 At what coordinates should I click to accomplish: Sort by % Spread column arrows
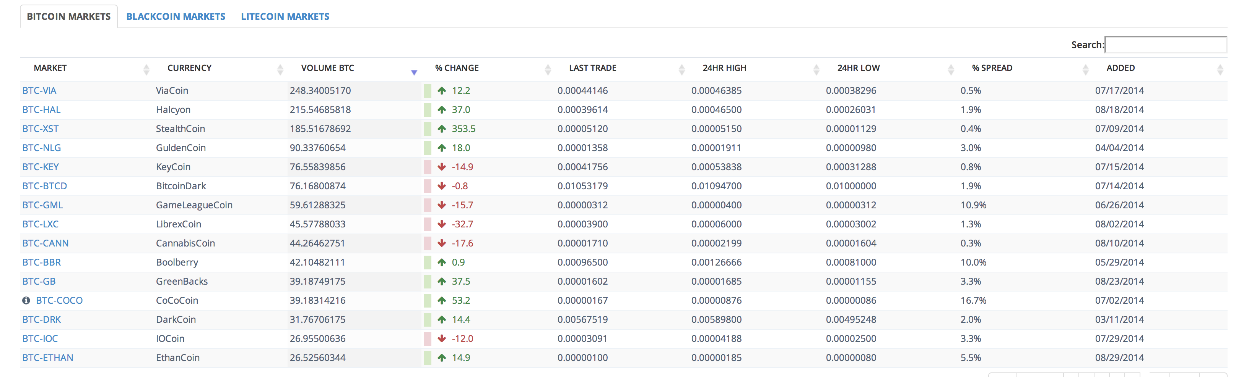tap(1085, 70)
